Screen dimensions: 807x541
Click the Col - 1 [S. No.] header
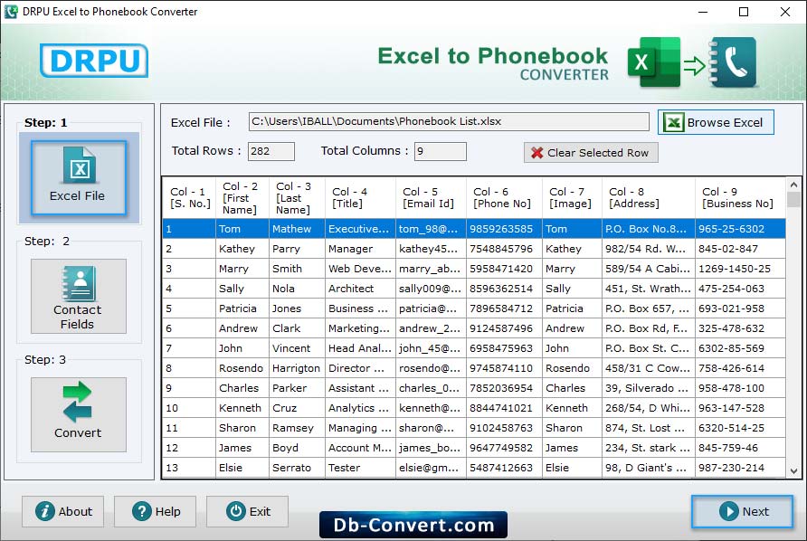(x=190, y=197)
